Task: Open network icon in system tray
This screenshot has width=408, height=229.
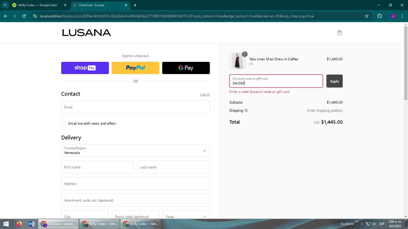Action: click(368, 224)
